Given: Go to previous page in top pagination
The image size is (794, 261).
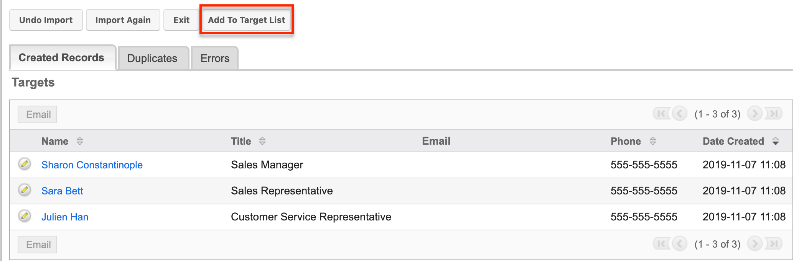Looking at the screenshot, I should 679,114.
